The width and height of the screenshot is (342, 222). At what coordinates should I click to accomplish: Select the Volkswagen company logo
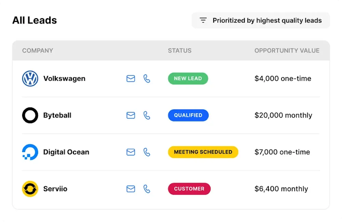point(30,78)
